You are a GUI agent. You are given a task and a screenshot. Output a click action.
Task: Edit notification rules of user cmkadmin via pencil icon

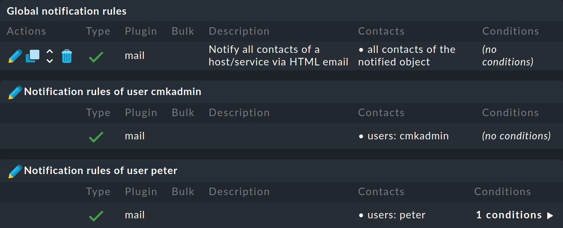coord(15,91)
